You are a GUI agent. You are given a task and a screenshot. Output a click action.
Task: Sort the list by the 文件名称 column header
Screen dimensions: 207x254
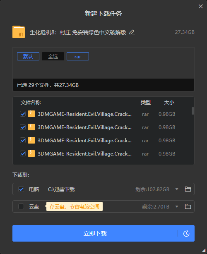pyautogui.click(x=31, y=103)
